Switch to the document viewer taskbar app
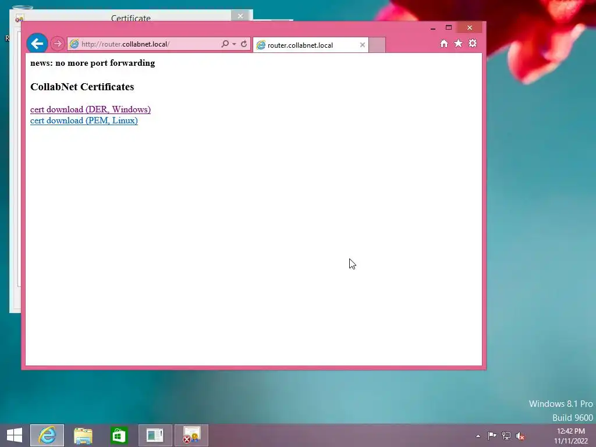This screenshot has width=596, height=447. click(155, 435)
